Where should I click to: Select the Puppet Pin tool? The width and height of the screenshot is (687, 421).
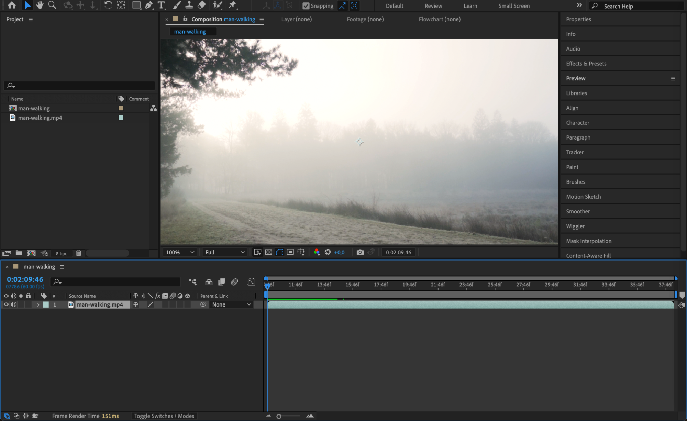pos(233,5)
